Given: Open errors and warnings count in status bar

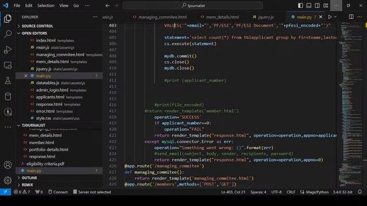Looking at the screenshot, I should [22, 192].
